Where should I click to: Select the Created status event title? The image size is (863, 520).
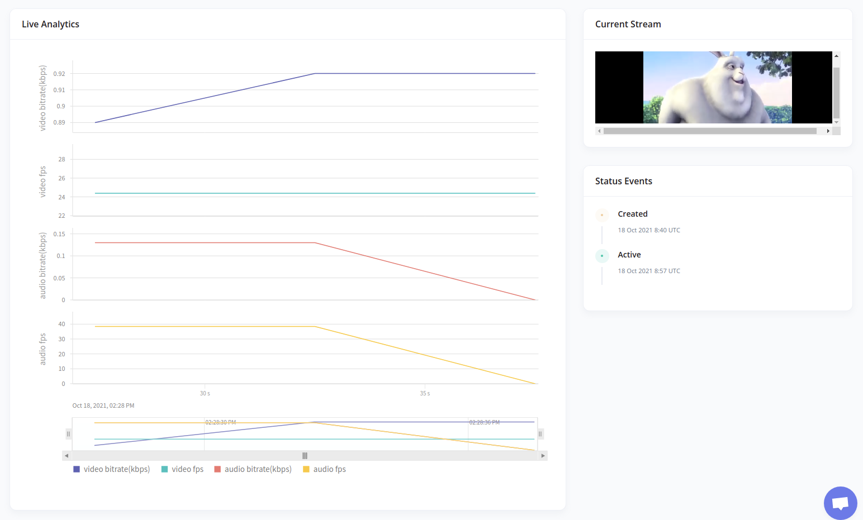[x=633, y=214]
